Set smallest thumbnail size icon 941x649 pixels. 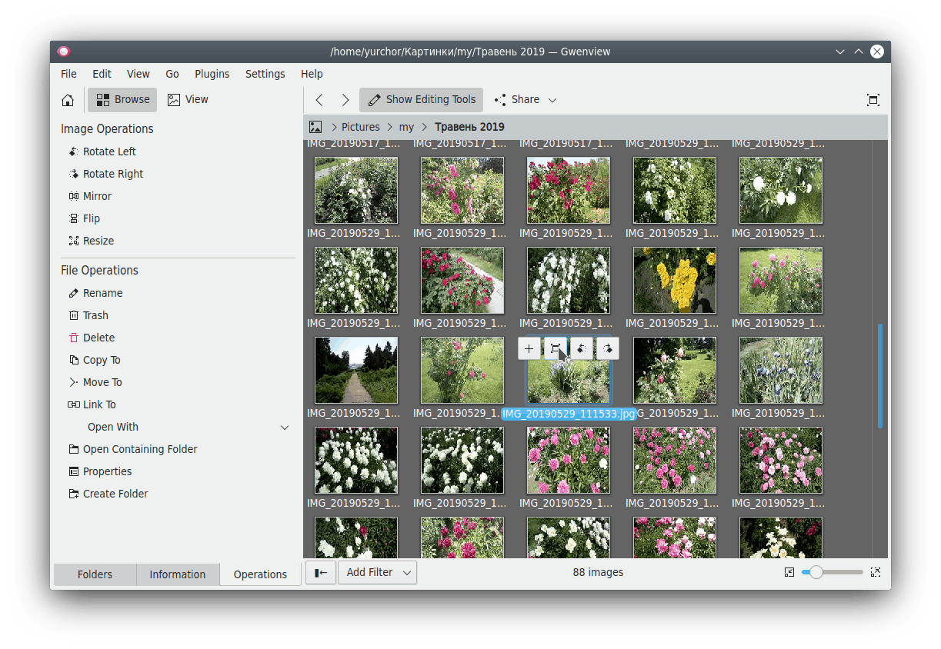789,572
